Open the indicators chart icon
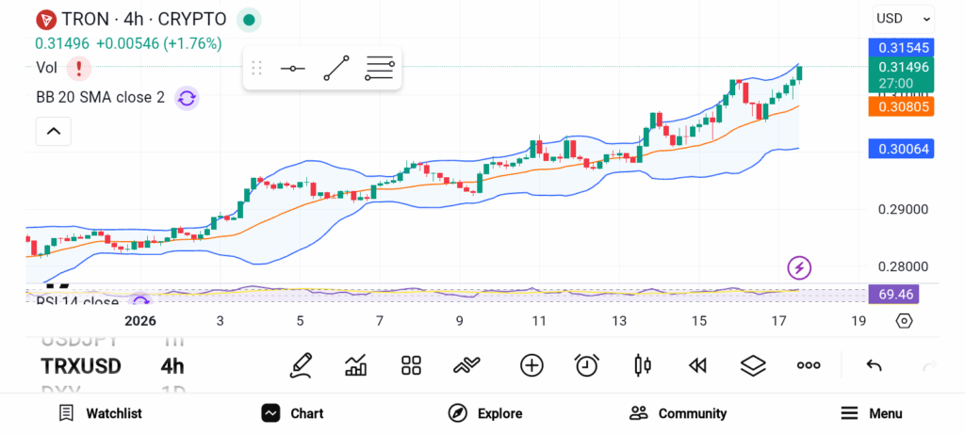965x434 pixels. pyautogui.click(x=356, y=365)
